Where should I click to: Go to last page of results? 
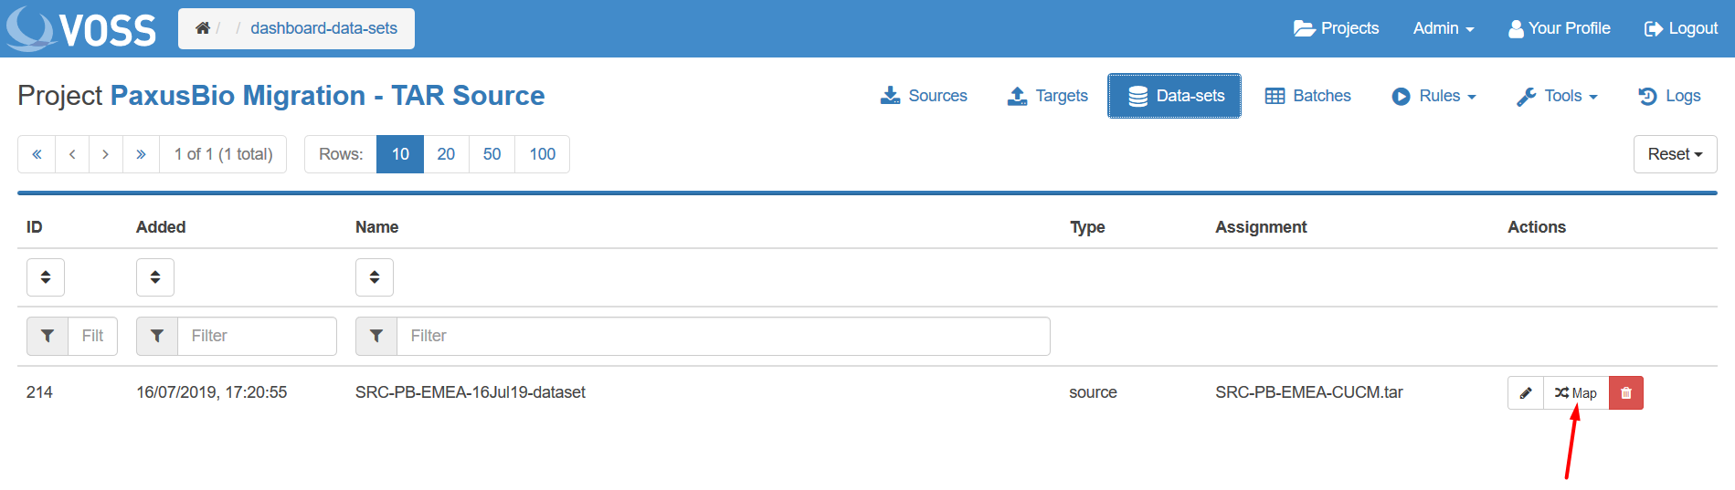point(141,154)
